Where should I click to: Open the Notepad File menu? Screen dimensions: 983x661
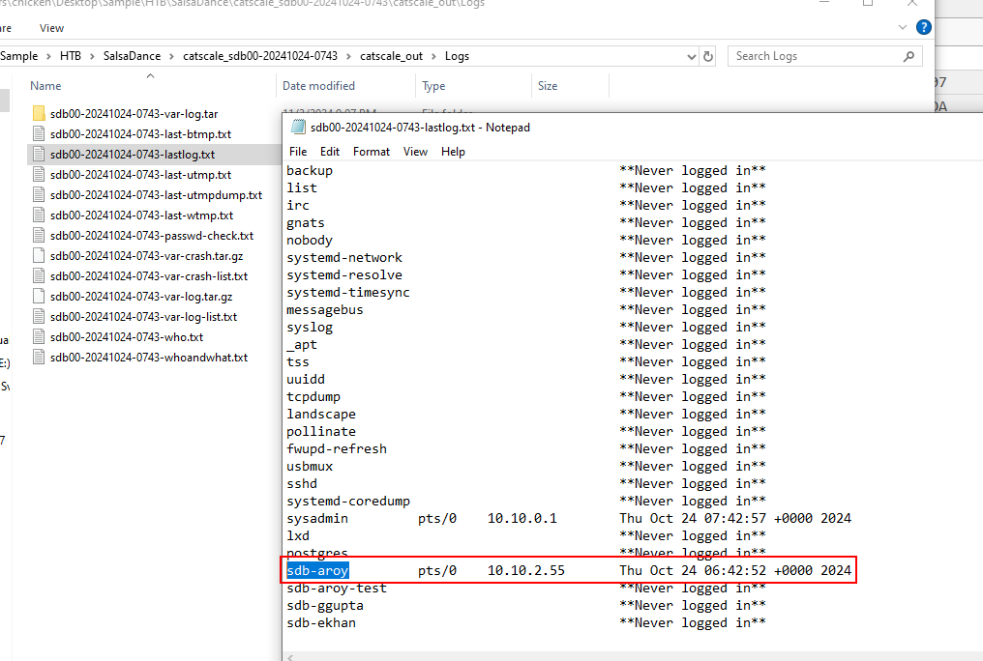(298, 152)
